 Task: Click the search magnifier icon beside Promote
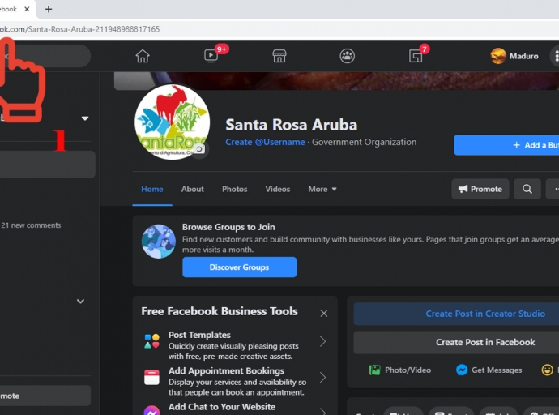coord(527,189)
